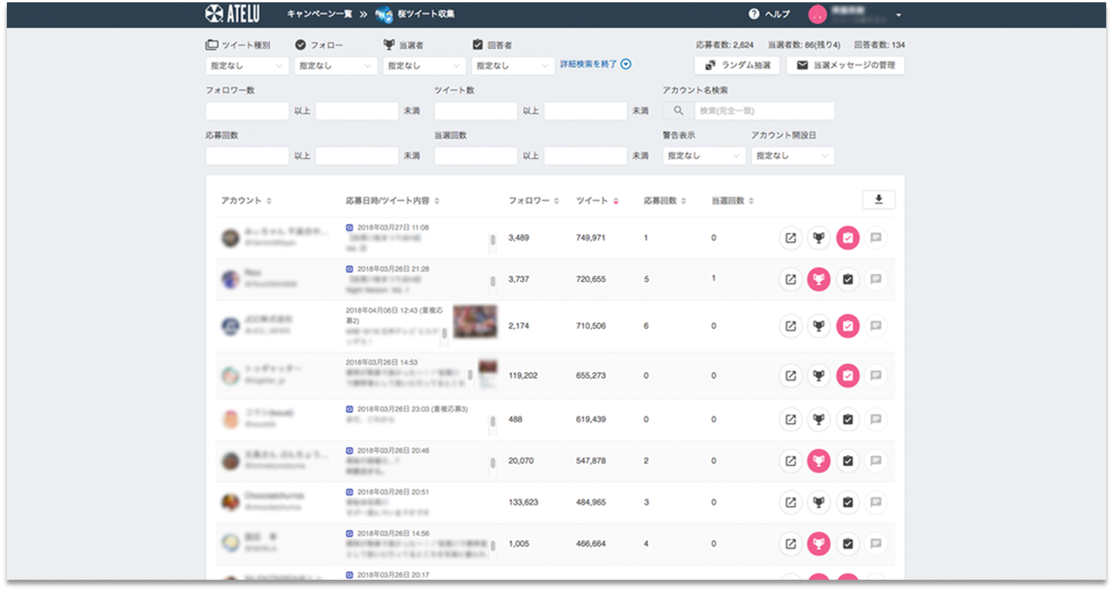Click clipboard-check icon in the 720,655 tweets row
Image resolution: width=1113 pixels, height=591 pixels.
click(x=848, y=279)
